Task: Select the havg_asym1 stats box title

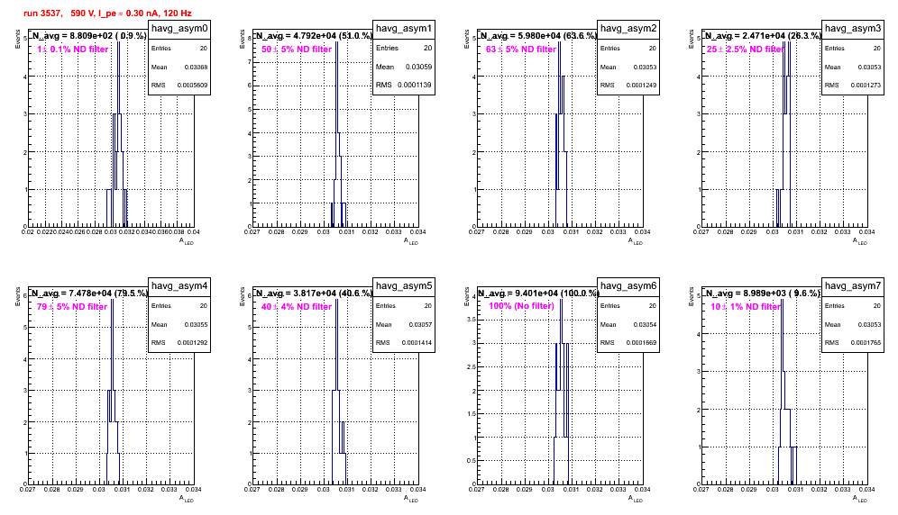Action: 404,29
